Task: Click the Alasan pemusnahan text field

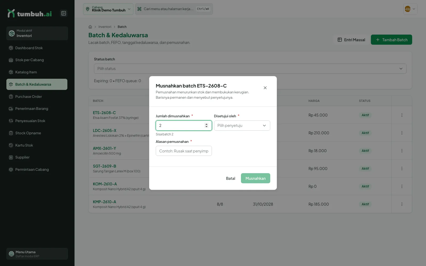Action: click(x=184, y=151)
